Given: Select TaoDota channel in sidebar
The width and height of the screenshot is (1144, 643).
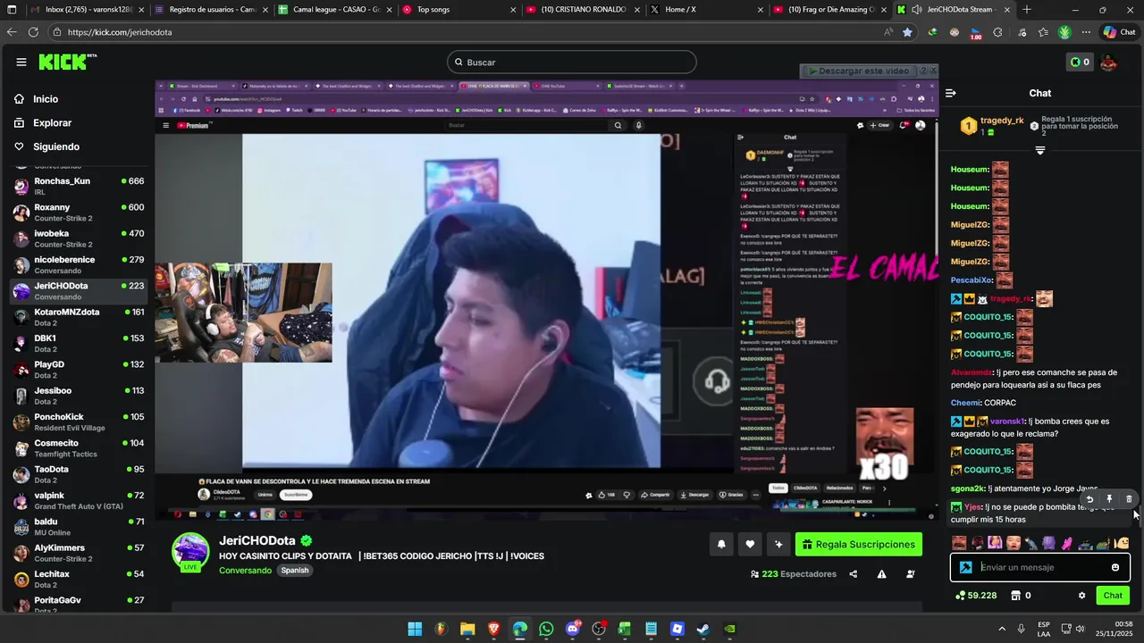Looking at the screenshot, I should (x=79, y=474).
